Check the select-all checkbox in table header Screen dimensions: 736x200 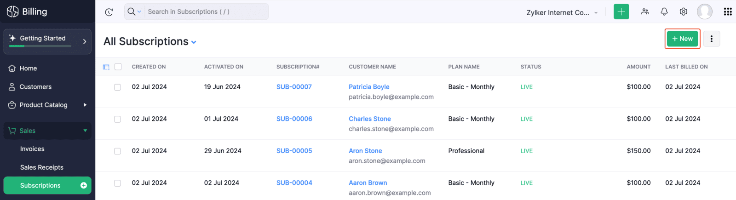[118, 67]
